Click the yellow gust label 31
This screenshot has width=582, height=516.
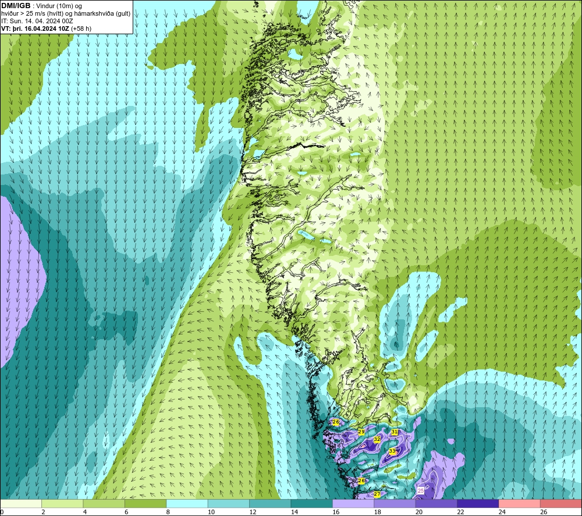[395, 432]
